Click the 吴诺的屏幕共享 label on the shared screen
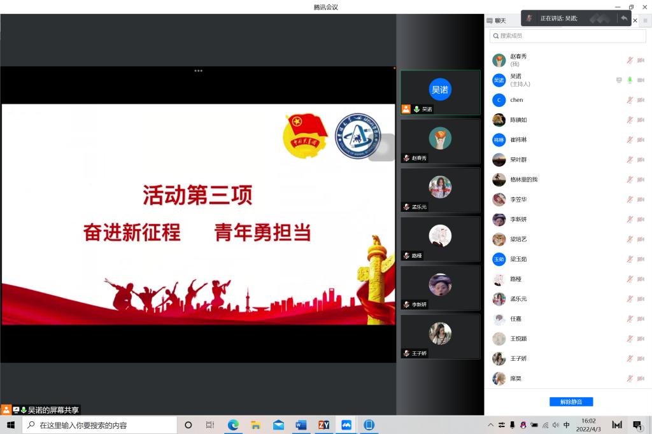Viewport: 652px width, 434px height. pyautogui.click(x=53, y=410)
